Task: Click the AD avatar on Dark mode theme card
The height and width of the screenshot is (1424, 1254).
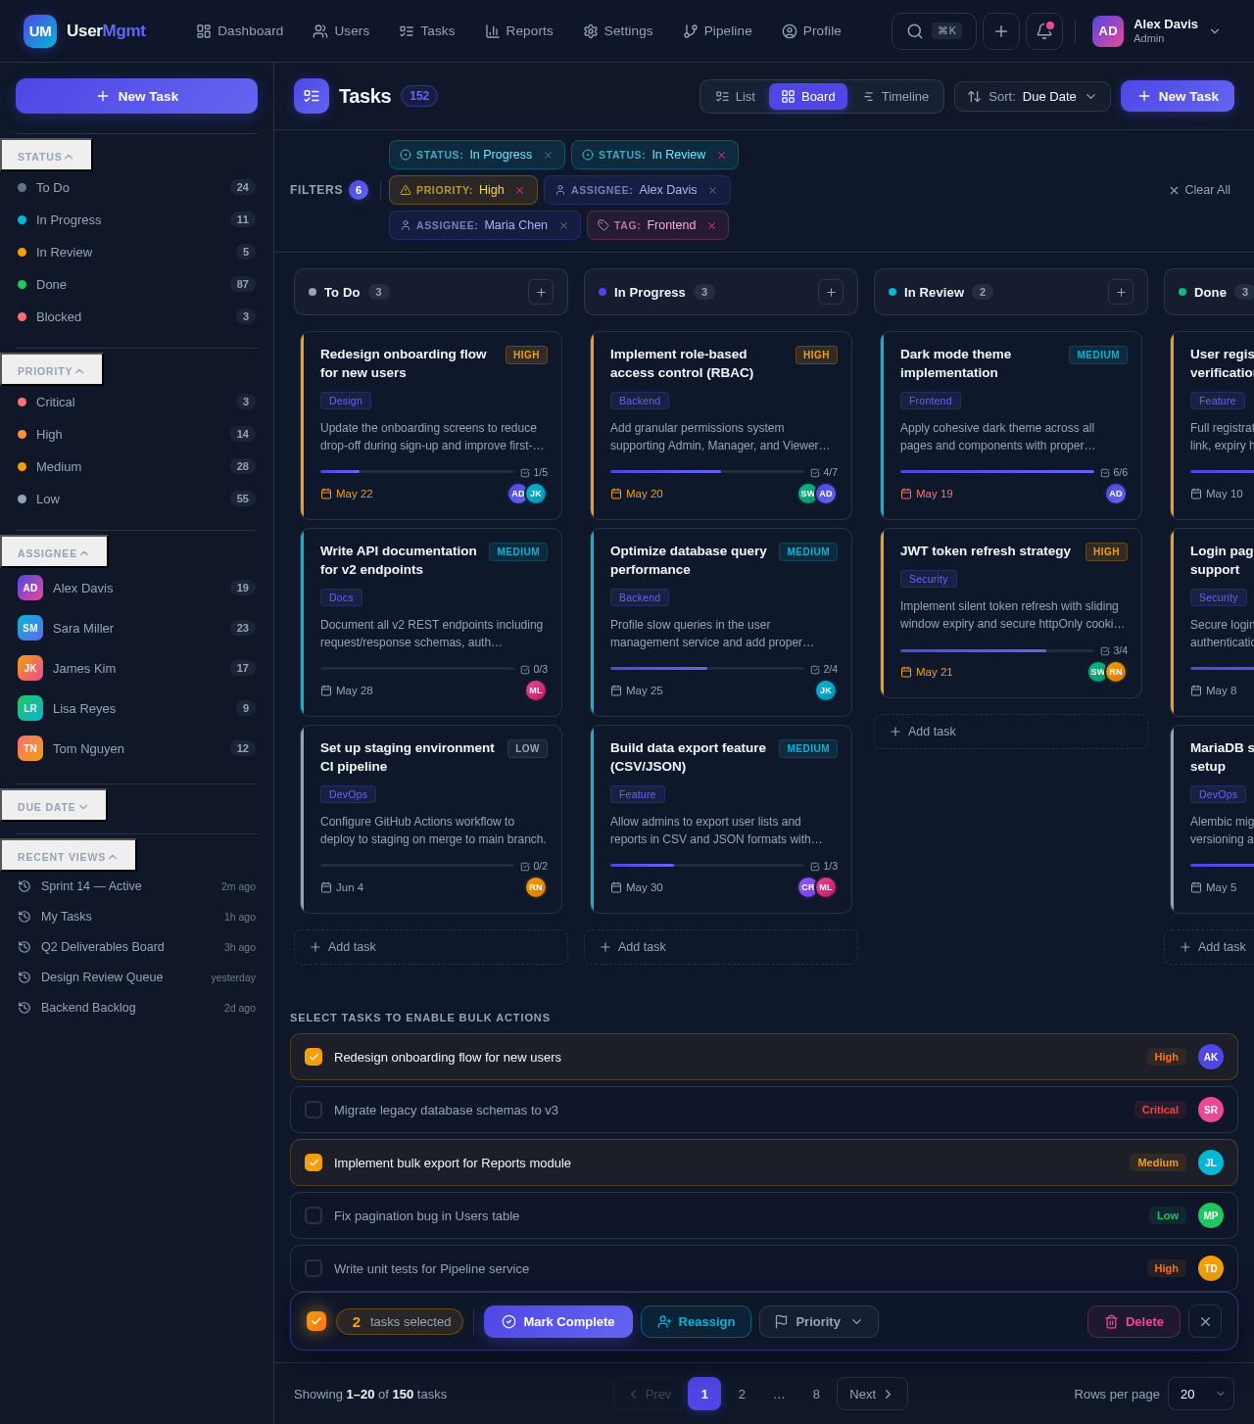Action: coord(1116,494)
